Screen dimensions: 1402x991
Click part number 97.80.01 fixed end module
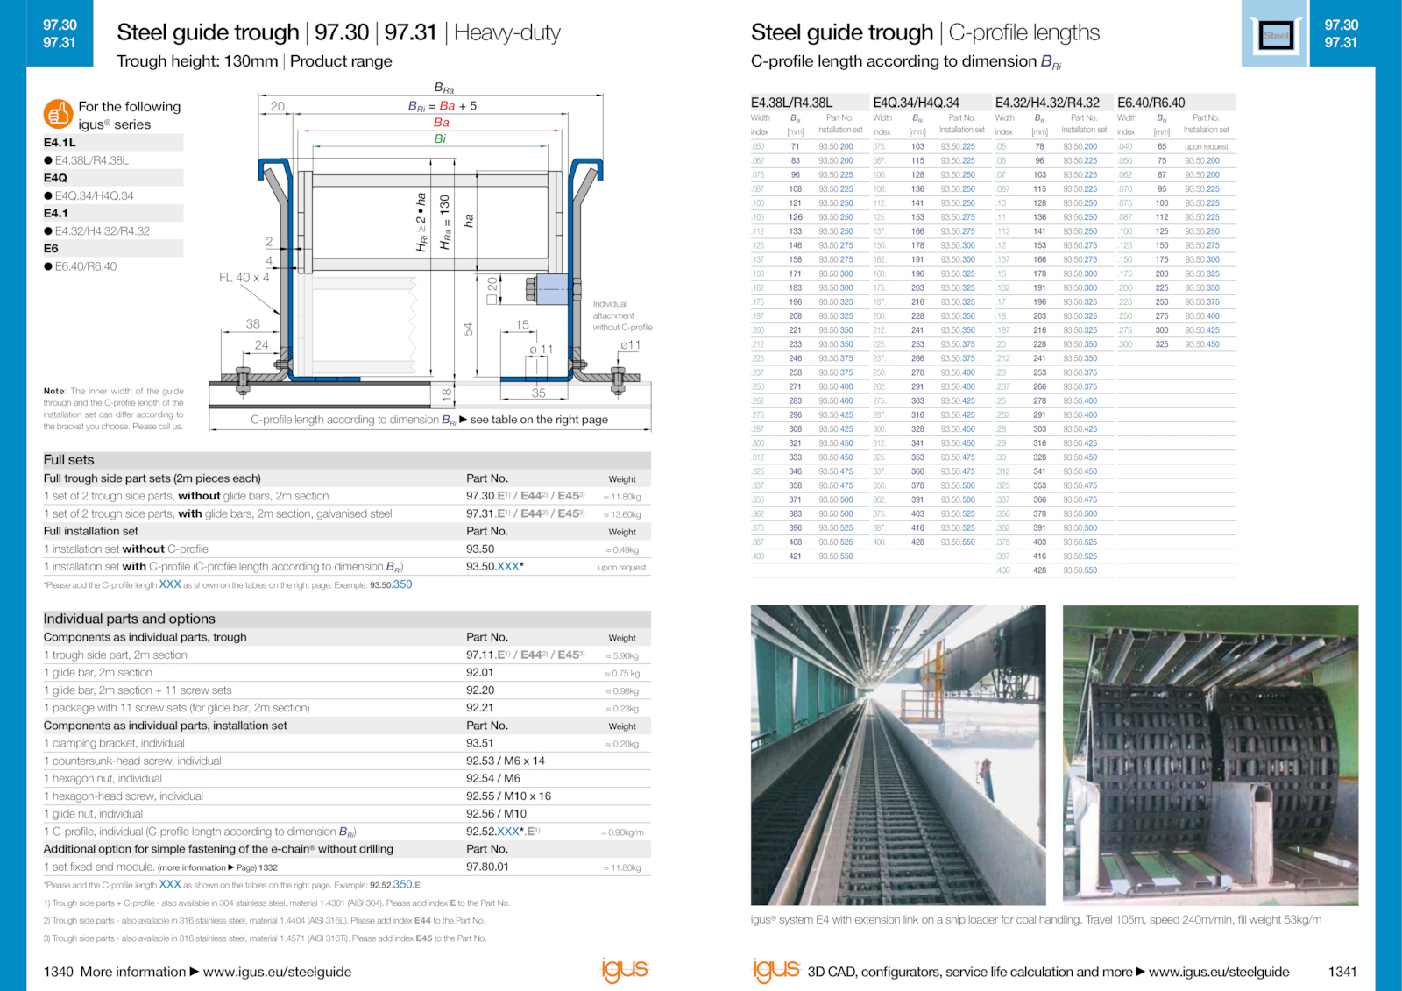pyautogui.click(x=487, y=867)
